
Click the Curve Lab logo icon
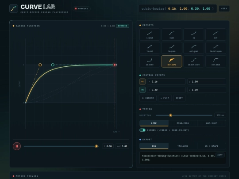click(14, 8)
